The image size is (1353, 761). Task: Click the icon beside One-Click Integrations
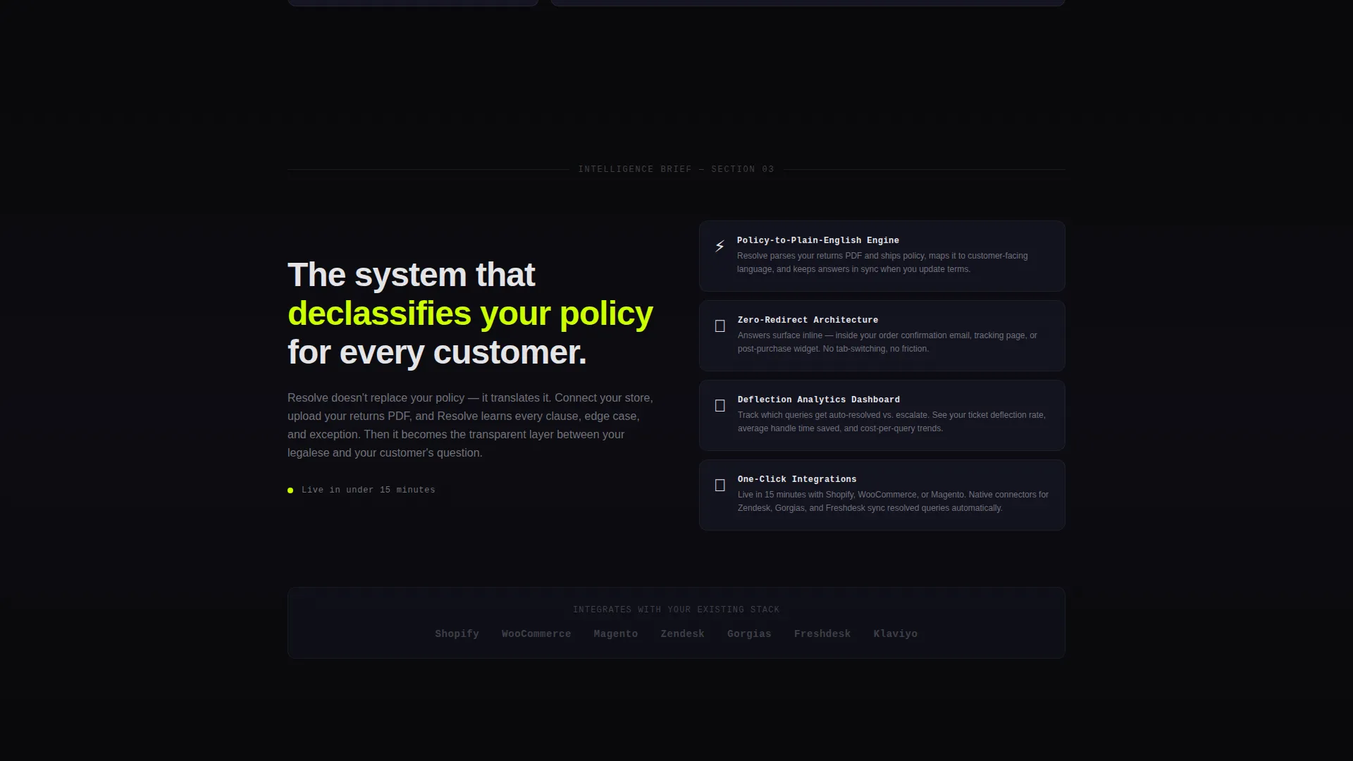719,485
